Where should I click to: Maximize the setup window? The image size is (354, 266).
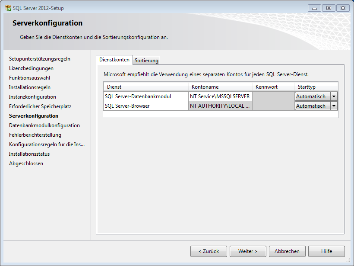[x=329, y=8]
